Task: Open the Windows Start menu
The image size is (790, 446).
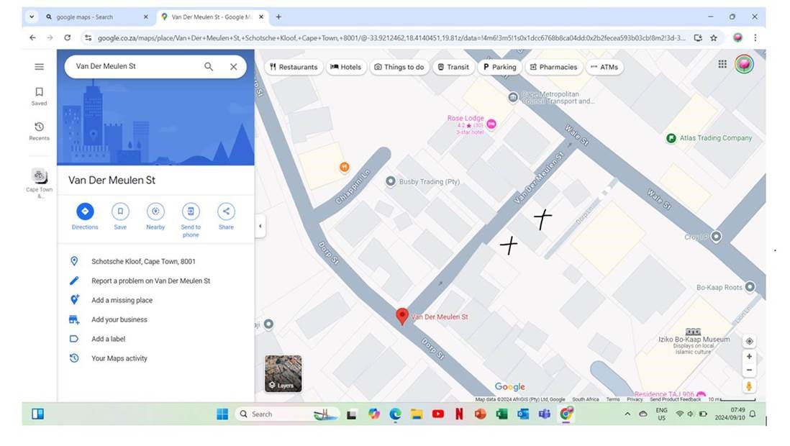Action: [222, 414]
